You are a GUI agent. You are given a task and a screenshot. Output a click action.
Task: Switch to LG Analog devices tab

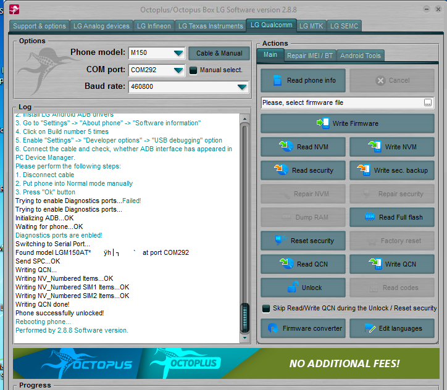tap(101, 26)
